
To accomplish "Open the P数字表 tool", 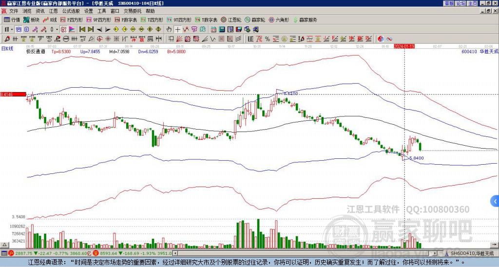I will [x=126, y=19].
